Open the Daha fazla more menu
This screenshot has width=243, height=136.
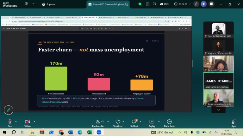[169, 123]
